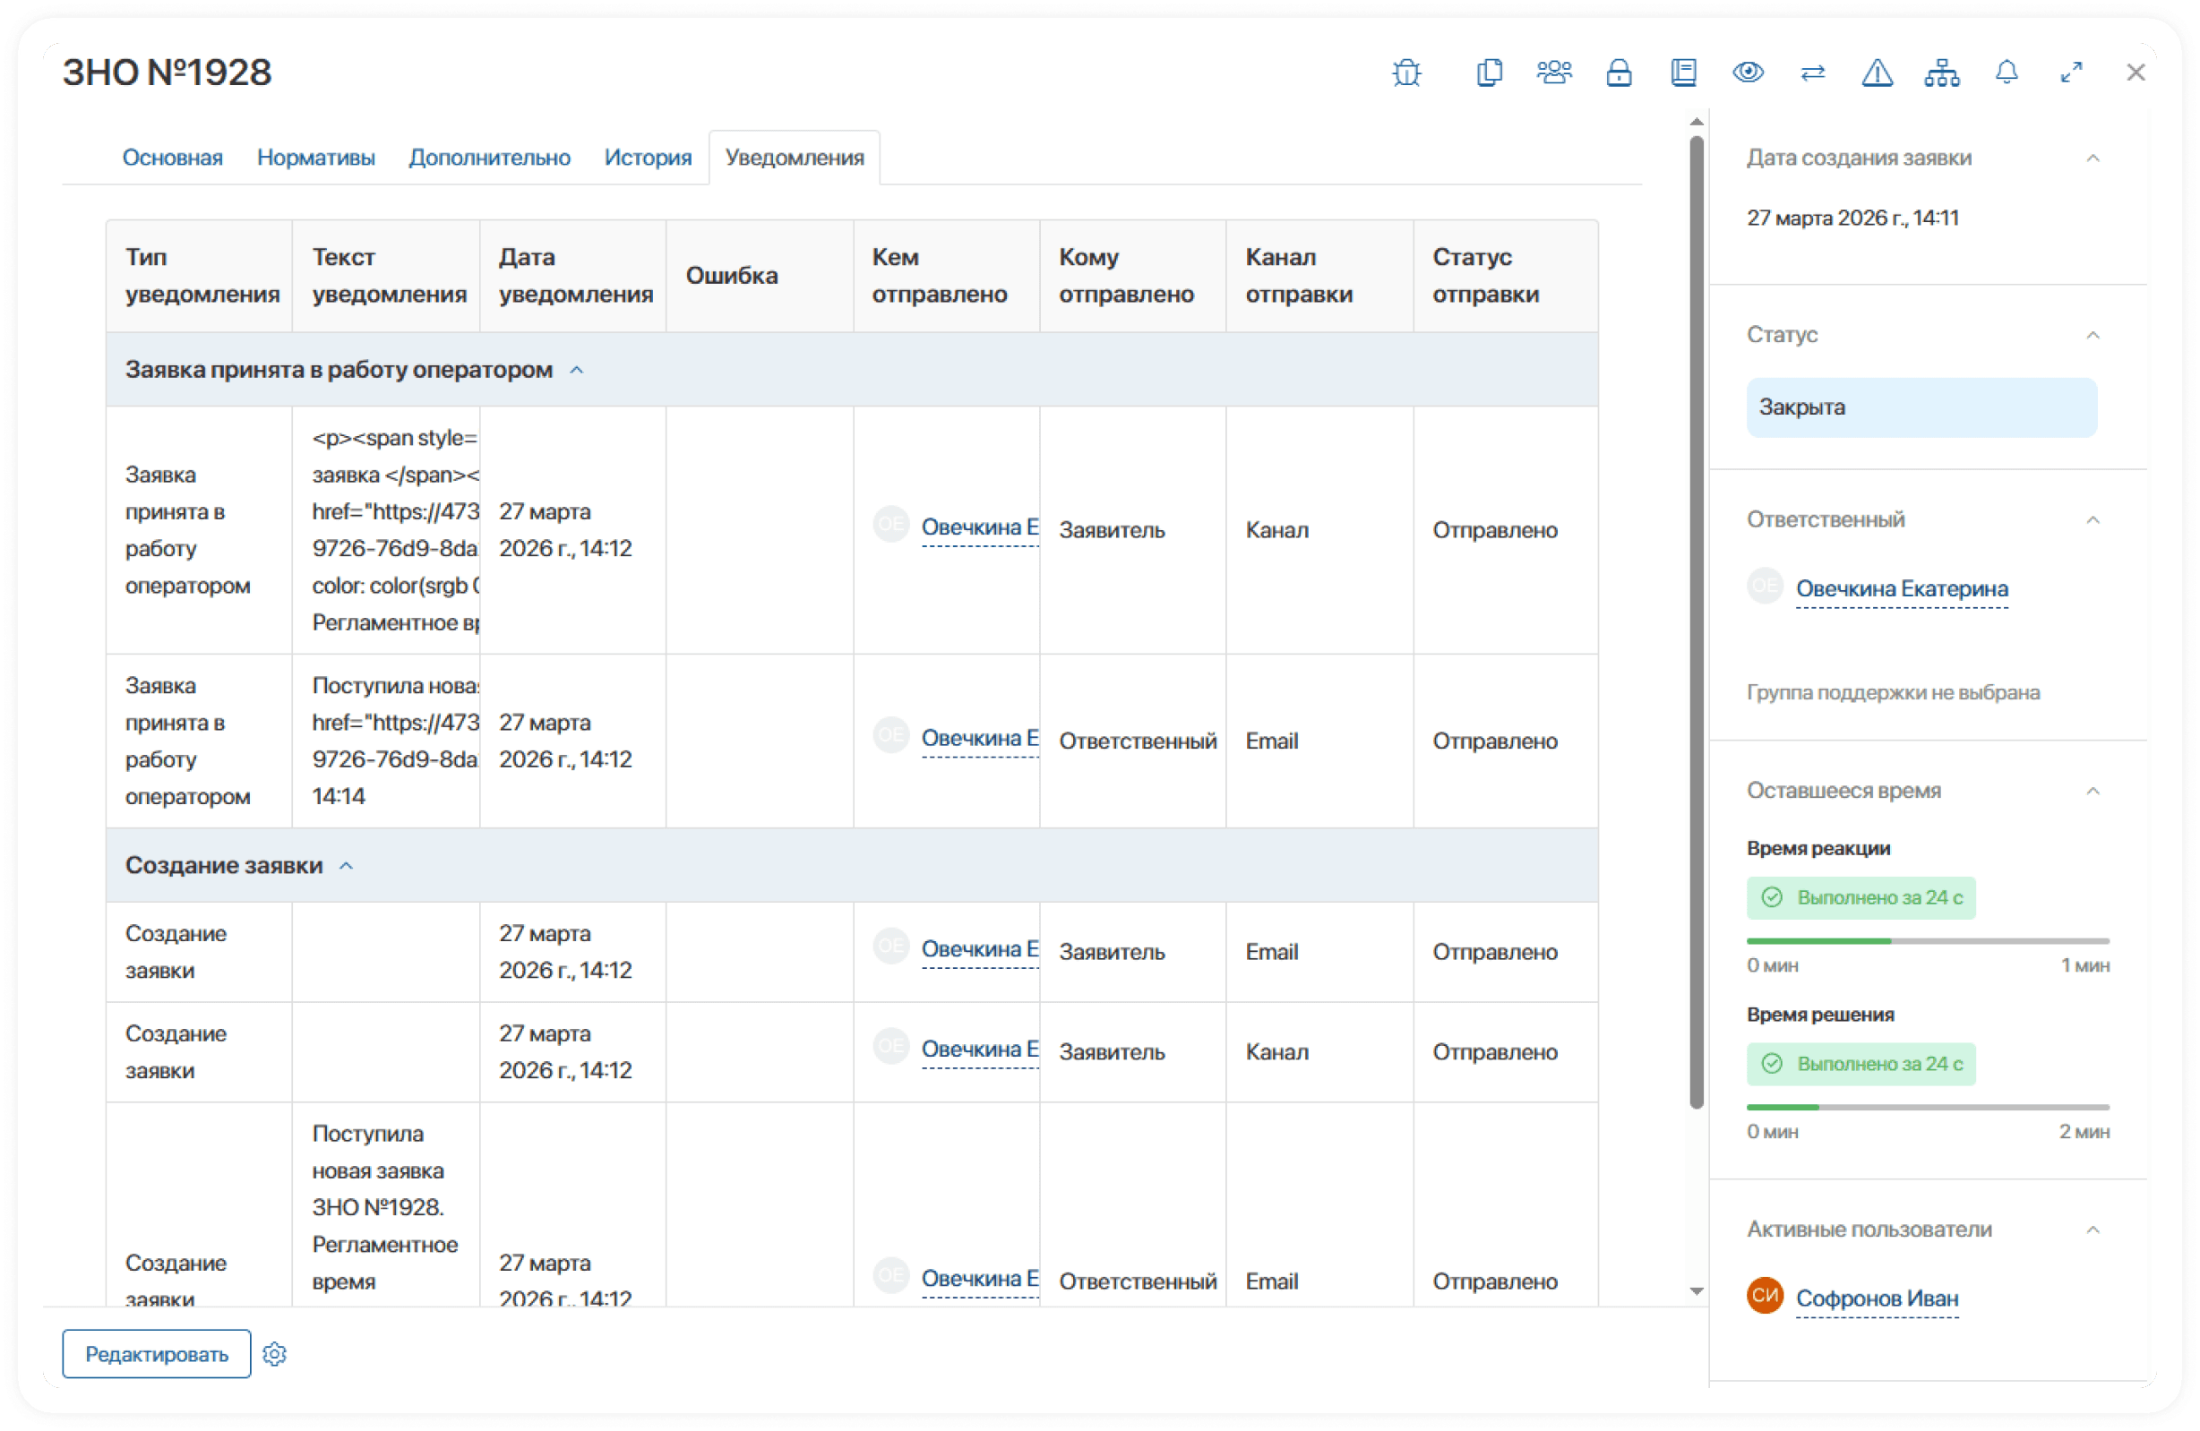Open the 'Нормативы' tab
2200x1431 pixels.
point(316,158)
